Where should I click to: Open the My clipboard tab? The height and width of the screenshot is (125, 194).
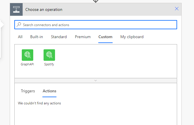pyautogui.click(x=132, y=37)
